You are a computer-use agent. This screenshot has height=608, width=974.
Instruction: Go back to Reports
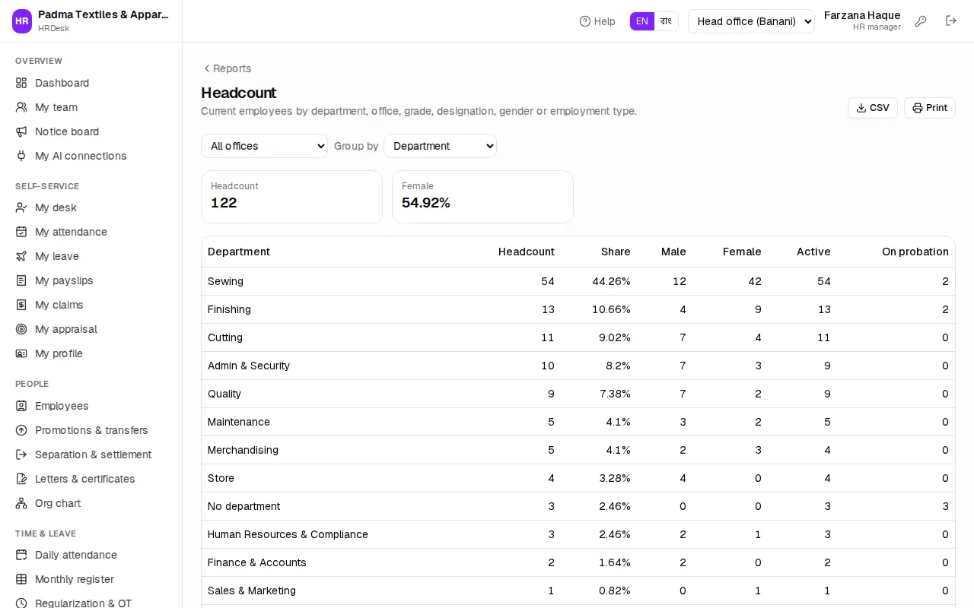[227, 68]
